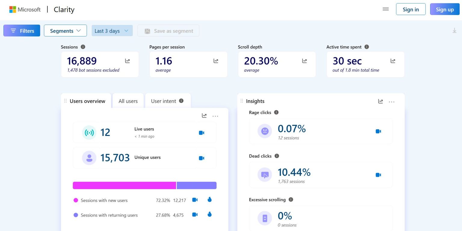Expand the Segments dropdown

65,31
